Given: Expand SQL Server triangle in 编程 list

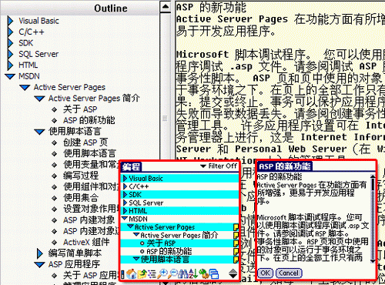Looking at the screenshot, I should pos(126,203).
